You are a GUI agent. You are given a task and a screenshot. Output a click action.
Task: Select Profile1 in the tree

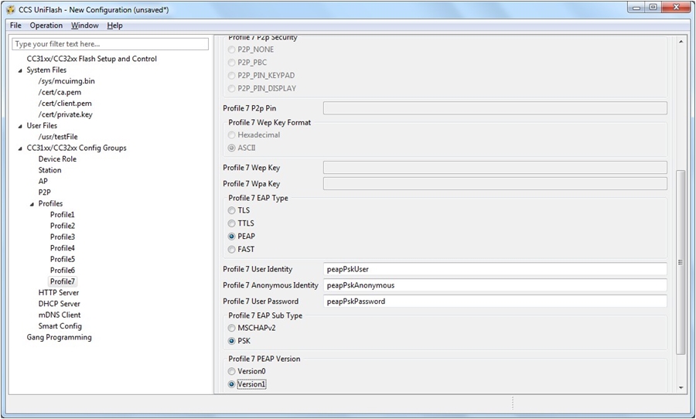click(62, 215)
